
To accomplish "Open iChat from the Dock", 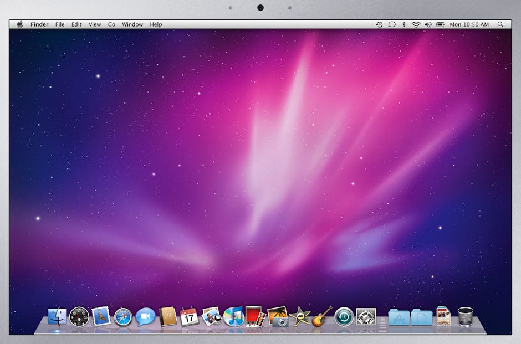I will coord(145,316).
